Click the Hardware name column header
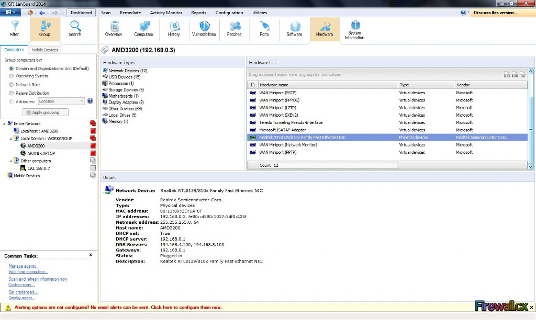This screenshot has height=320, width=536. (328, 85)
